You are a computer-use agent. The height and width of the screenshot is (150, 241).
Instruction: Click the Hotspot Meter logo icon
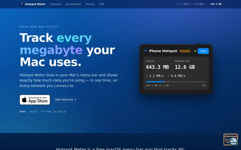pos(21,4)
